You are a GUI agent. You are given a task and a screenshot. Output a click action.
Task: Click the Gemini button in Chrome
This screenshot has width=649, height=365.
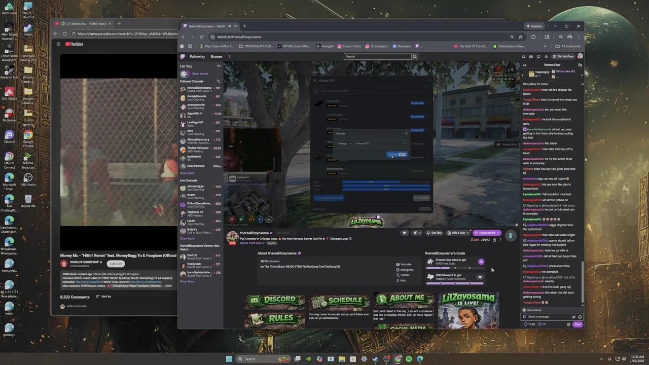(x=534, y=26)
